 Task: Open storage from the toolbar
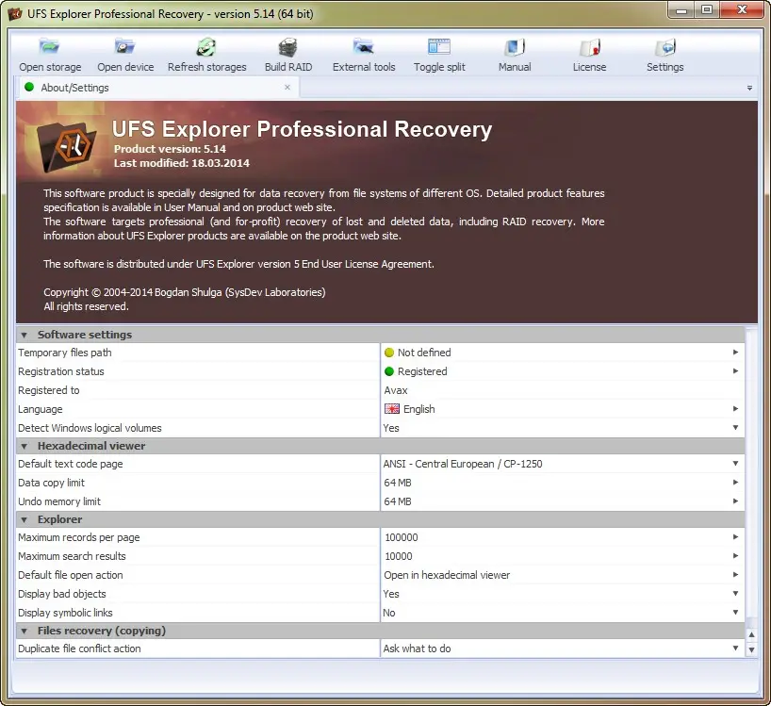[50, 55]
